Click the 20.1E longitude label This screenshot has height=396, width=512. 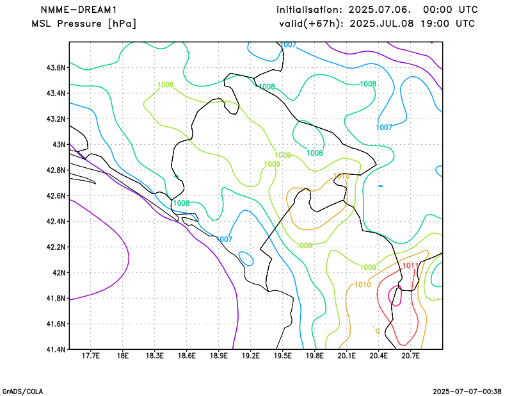click(347, 356)
